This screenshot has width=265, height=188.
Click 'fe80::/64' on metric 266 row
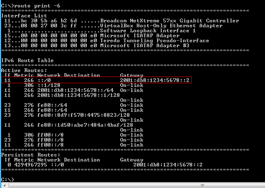52,110
